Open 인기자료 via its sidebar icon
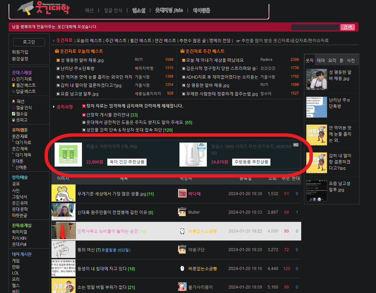Image resolution: width=376 pixels, height=293 pixels. tap(13, 79)
